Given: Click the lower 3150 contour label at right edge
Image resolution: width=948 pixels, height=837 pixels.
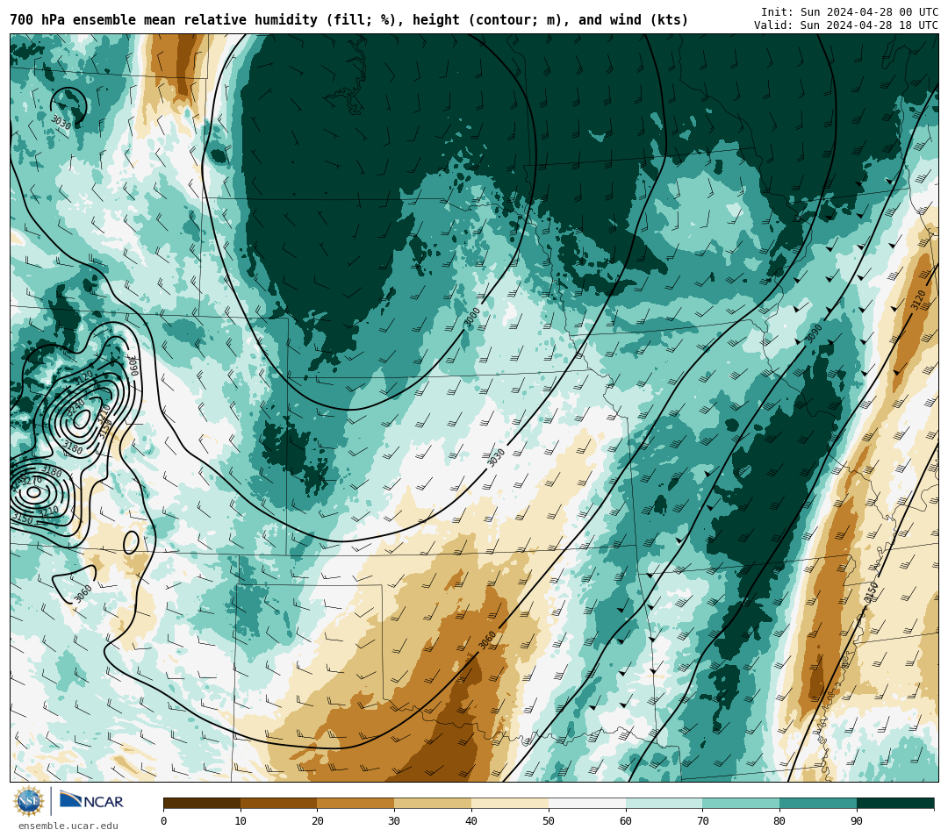Looking at the screenshot, I should click(x=872, y=592).
